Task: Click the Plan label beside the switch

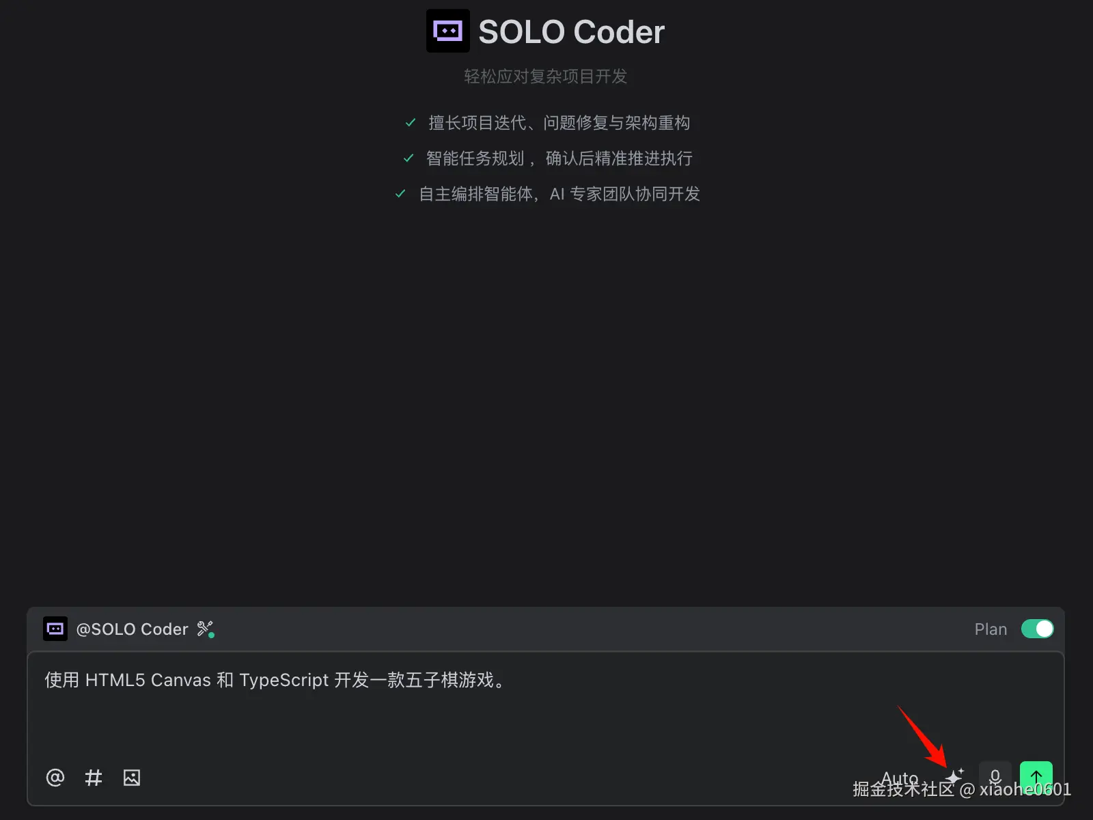Action: [x=991, y=629]
